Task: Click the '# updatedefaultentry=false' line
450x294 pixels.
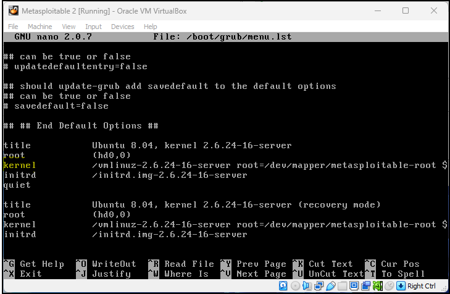Action: pos(75,66)
